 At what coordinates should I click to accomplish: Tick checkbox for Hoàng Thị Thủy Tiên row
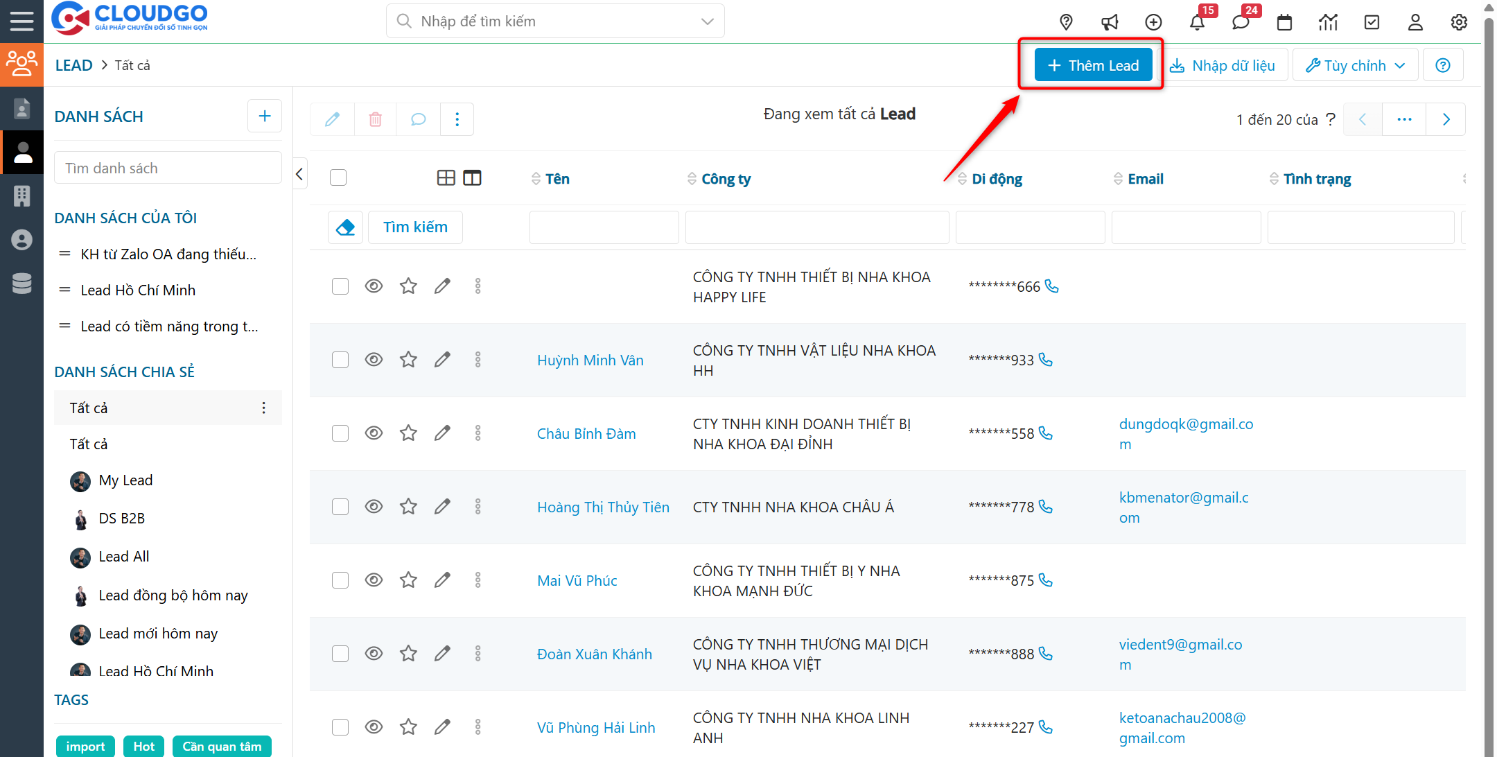(340, 507)
